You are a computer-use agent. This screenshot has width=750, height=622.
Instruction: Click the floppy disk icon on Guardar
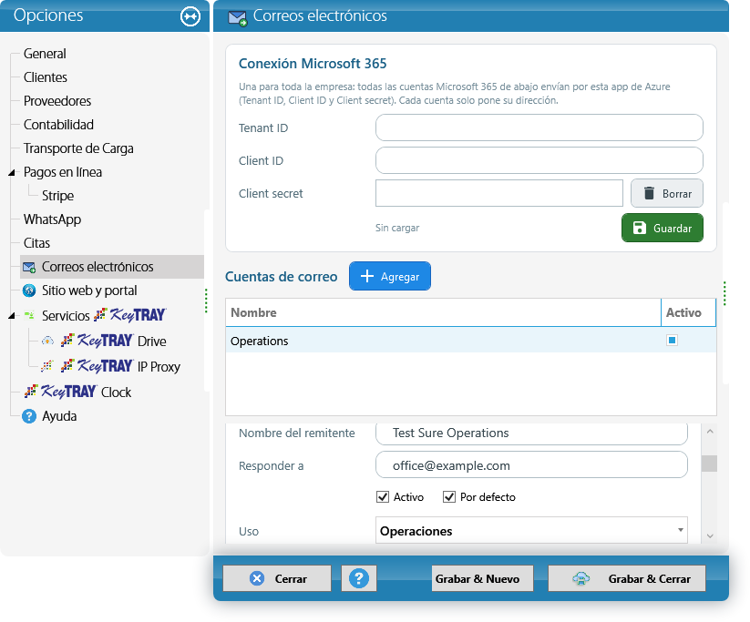click(x=639, y=228)
